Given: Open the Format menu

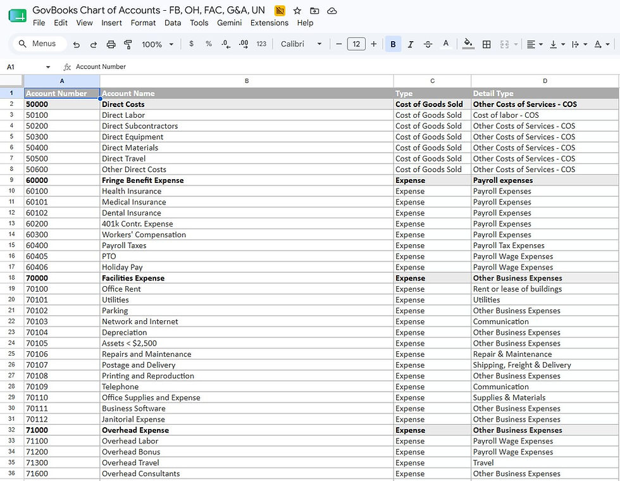Looking at the screenshot, I should [143, 23].
